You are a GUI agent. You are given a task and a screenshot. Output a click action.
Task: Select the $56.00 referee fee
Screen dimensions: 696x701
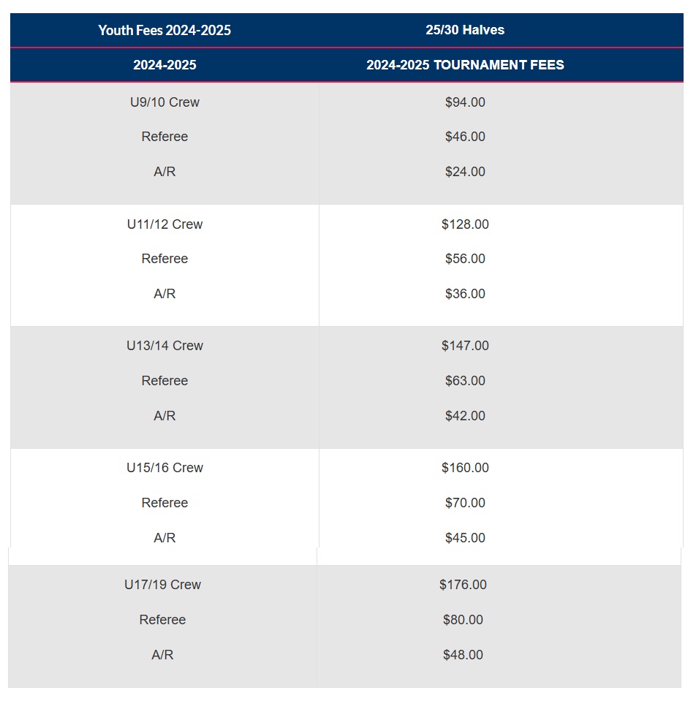[x=465, y=259]
